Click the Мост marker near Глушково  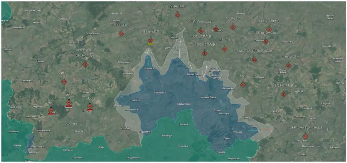90,106
